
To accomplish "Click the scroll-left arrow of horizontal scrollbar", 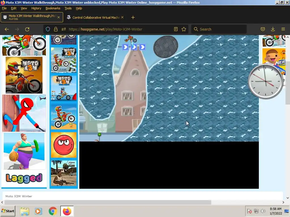I will pos(2,202).
